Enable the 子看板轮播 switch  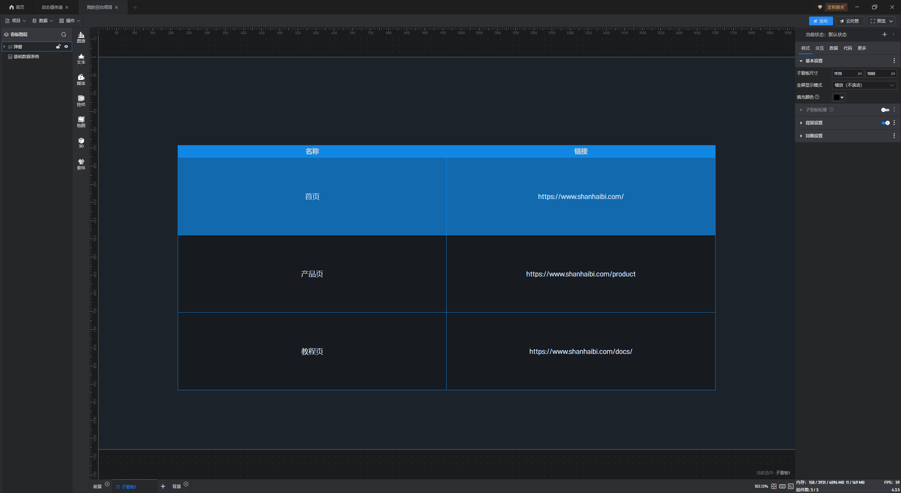point(885,110)
